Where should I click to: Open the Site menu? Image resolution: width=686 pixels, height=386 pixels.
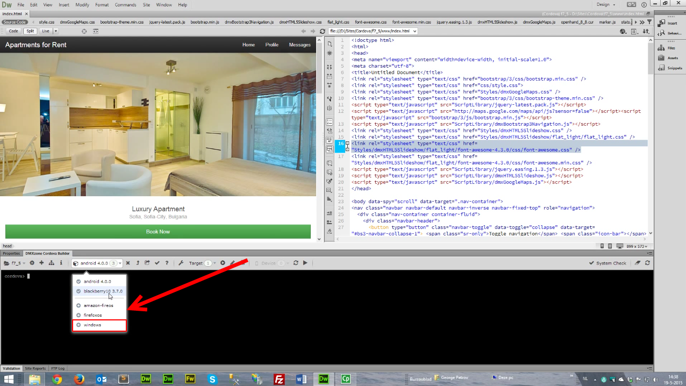(147, 4)
